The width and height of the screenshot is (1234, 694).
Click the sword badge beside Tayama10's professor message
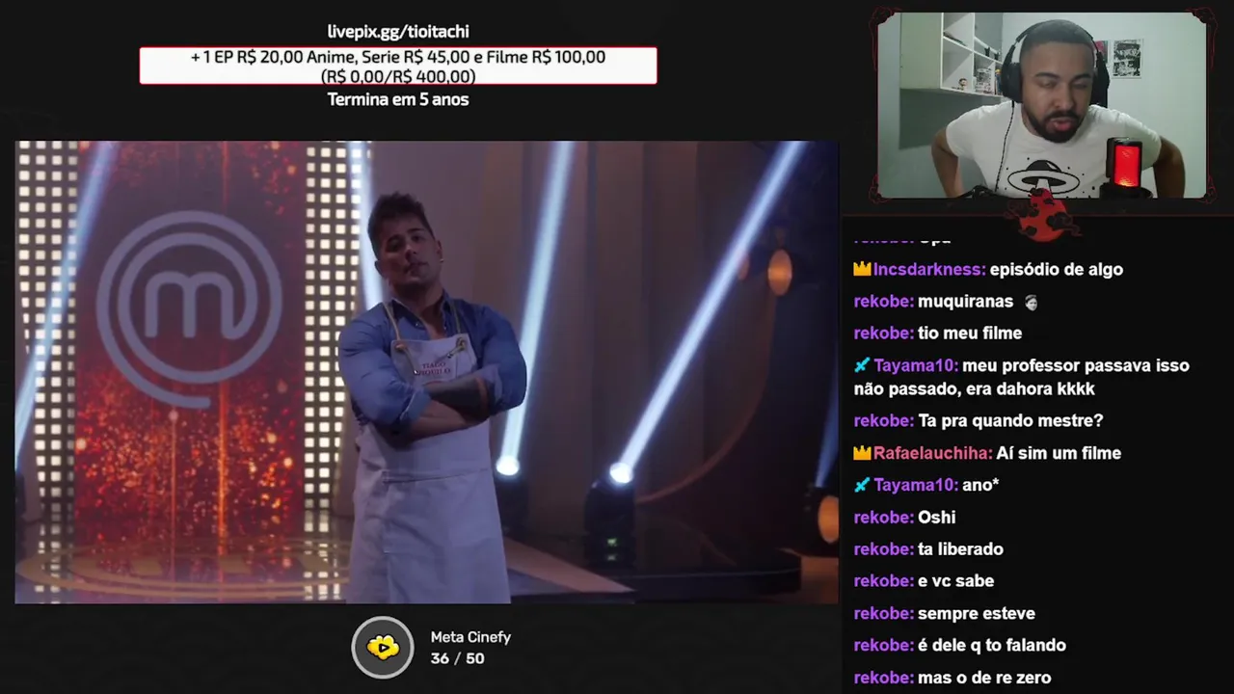tap(862, 365)
